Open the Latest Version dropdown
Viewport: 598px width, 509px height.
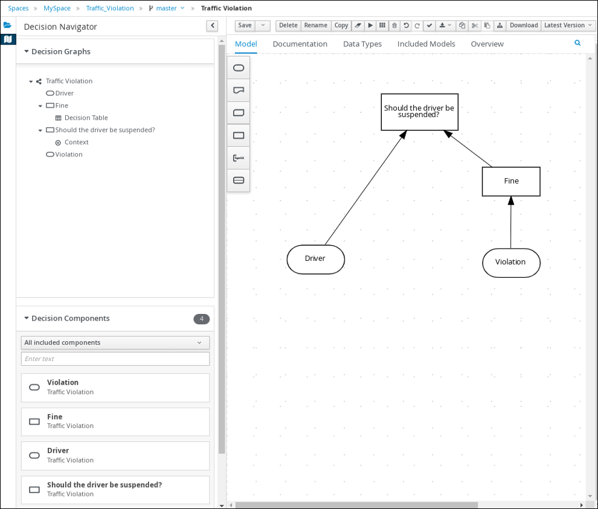point(568,25)
